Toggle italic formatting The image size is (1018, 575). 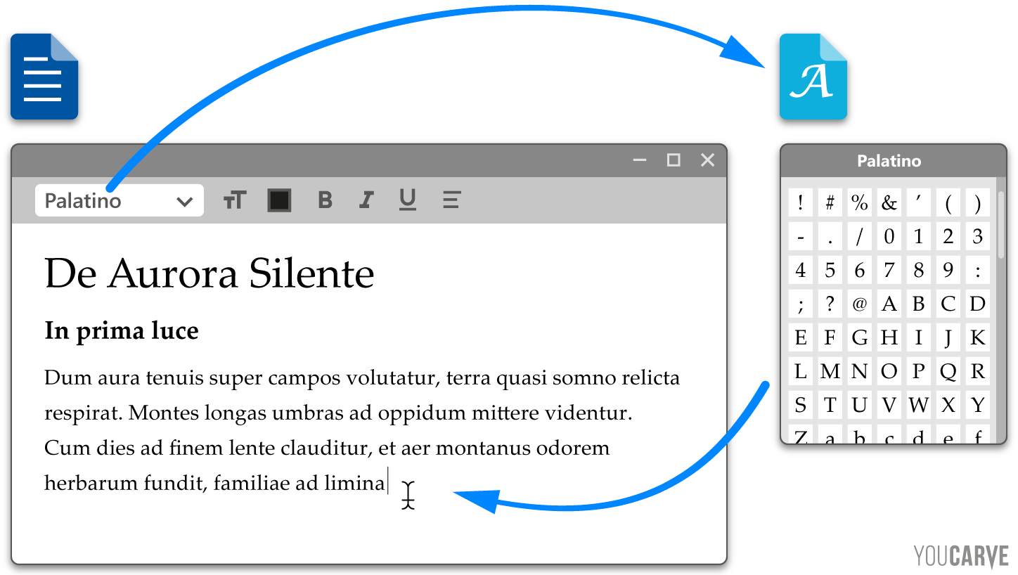[x=366, y=200]
